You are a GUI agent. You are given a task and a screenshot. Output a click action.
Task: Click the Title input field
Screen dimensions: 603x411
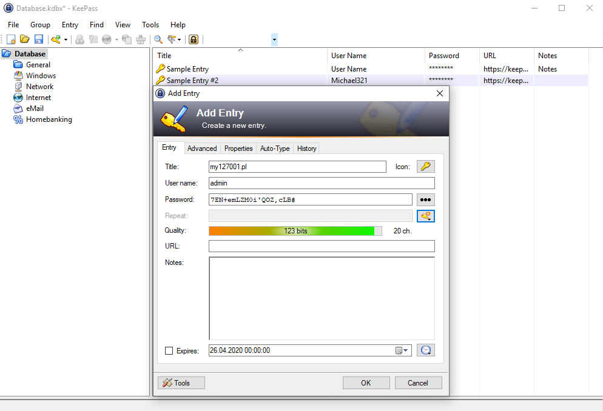[297, 167]
